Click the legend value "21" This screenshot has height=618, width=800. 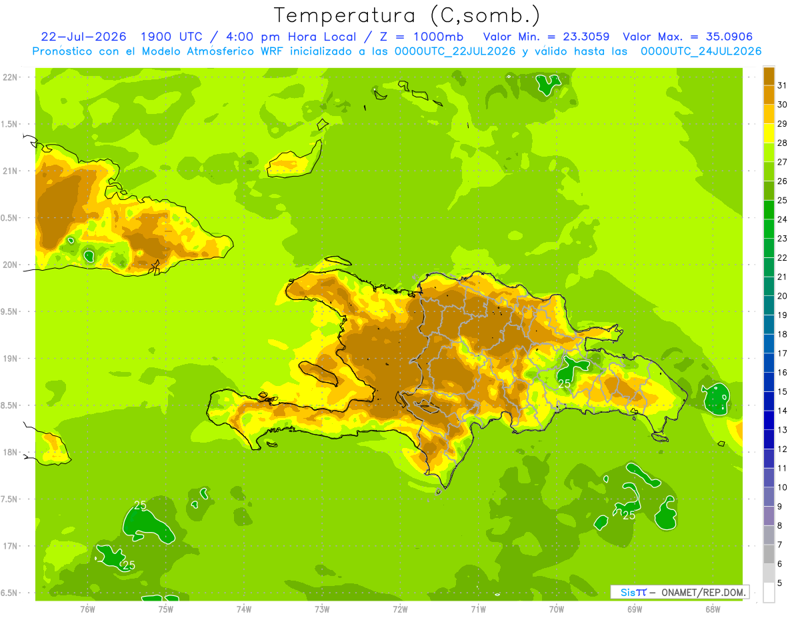[x=783, y=277]
